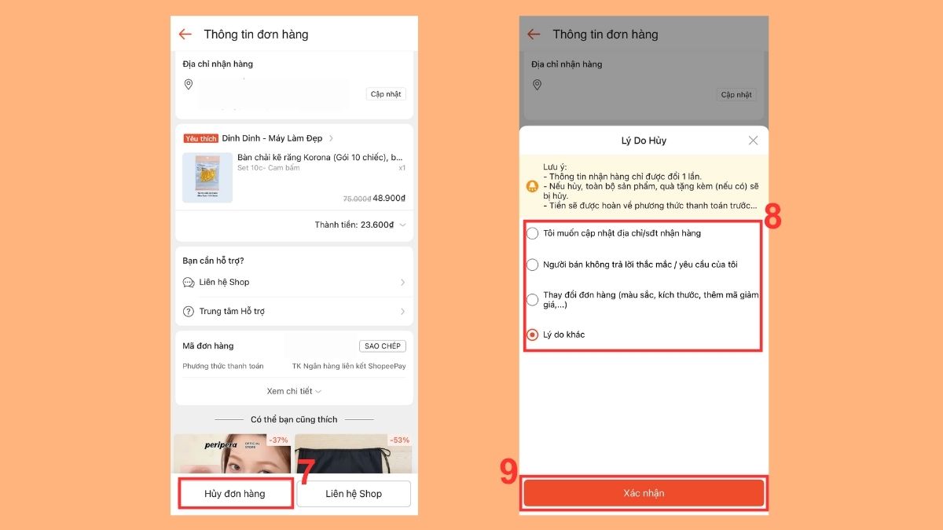
Task: Expand Xem chi tiết for order details
Action: (294, 391)
